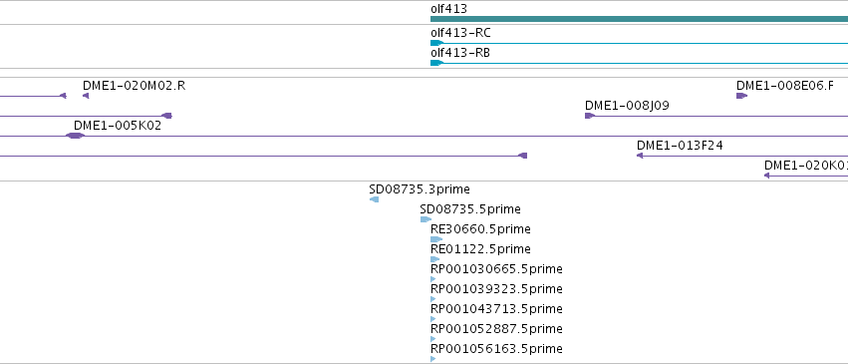
Task: Click the DME1-013F24 label text
Action: pos(680,145)
